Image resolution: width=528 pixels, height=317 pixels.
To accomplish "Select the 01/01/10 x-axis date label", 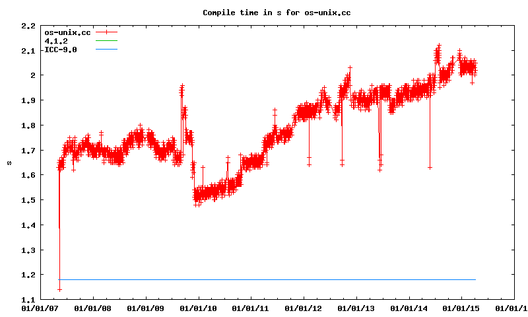I will [x=197, y=308].
